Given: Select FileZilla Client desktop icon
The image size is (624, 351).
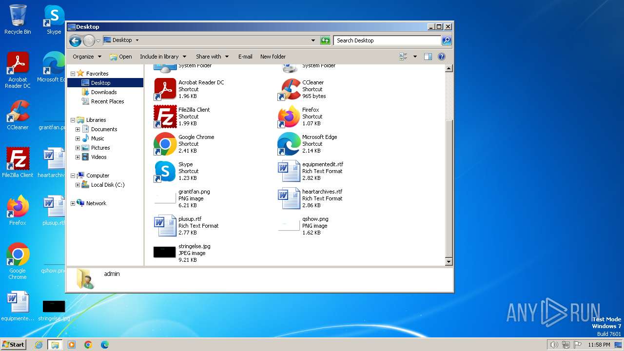Looking at the screenshot, I should pyautogui.click(x=18, y=162).
